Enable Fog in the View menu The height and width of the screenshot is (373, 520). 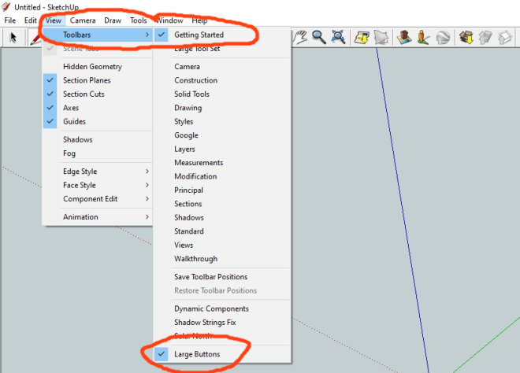[98, 153]
